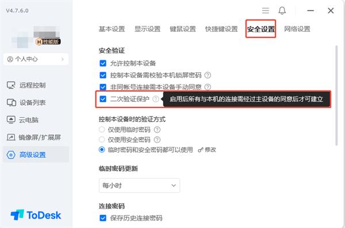Open 镜像屏/扩展屏 icon in sidebar

[11, 137]
